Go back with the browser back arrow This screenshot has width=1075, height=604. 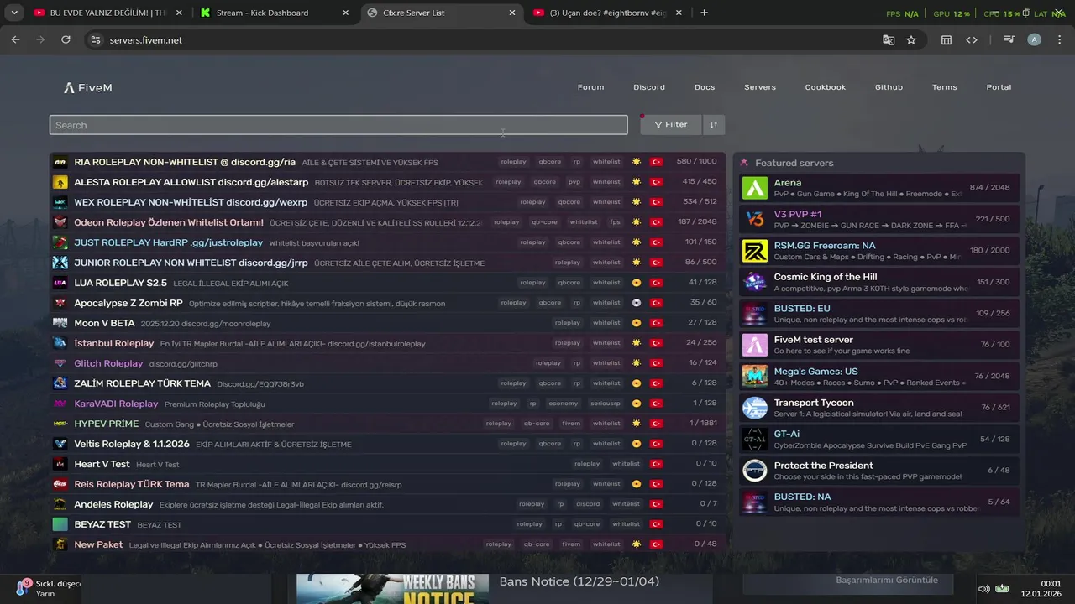tap(15, 39)
